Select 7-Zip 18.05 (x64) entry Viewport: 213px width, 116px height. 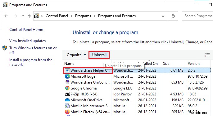tap(84, 94)
